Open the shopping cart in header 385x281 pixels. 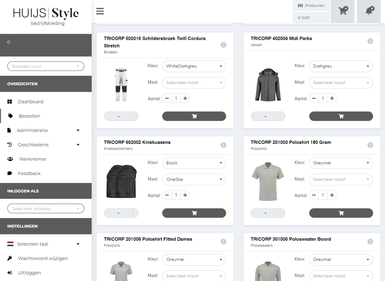click(x=343, y=11)
